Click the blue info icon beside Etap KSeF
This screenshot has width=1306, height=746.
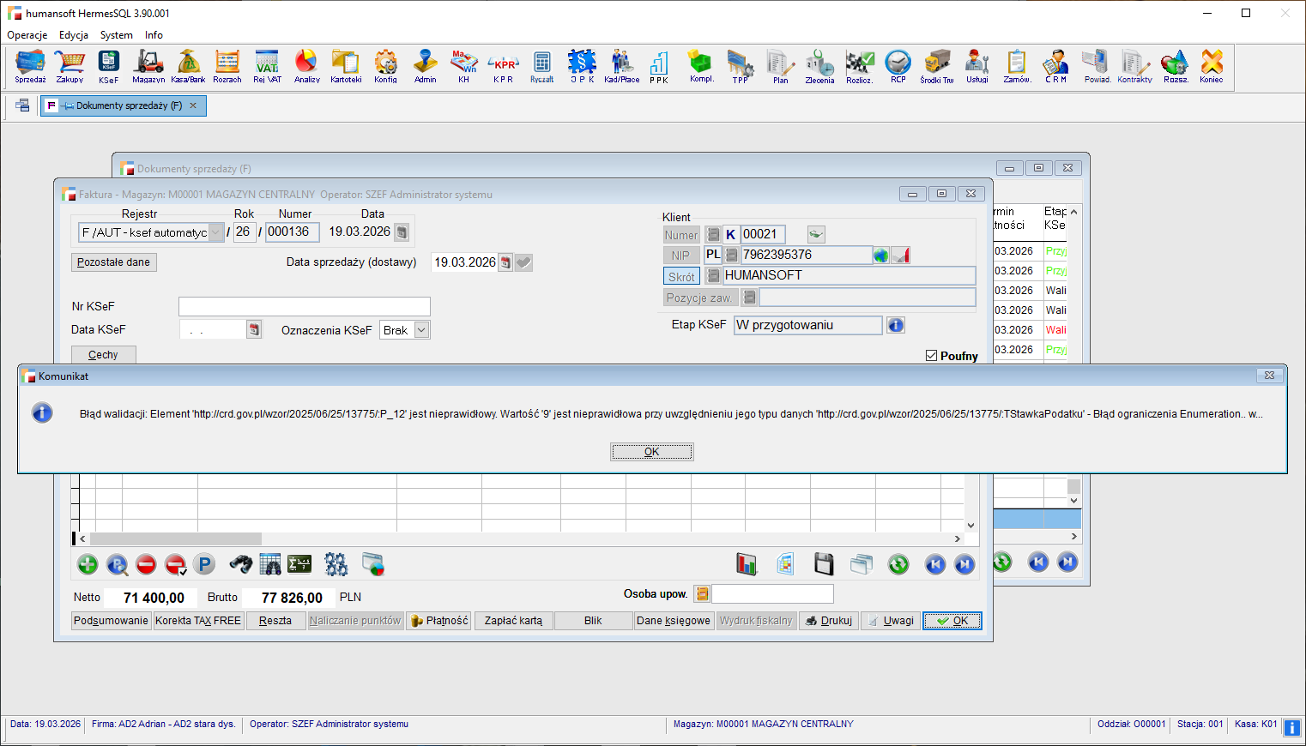(895, 325)
